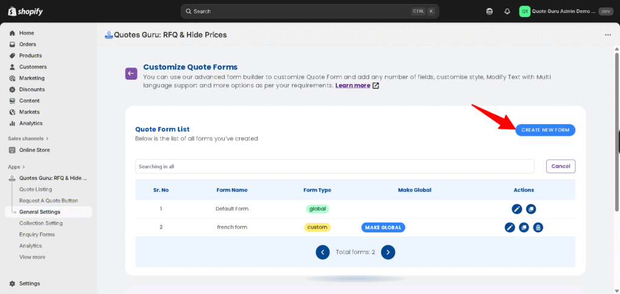Viewport: 620px width, 294px height.
Task: Go to next page of forms
Action: pyautogui.click(x=388, y=252)
